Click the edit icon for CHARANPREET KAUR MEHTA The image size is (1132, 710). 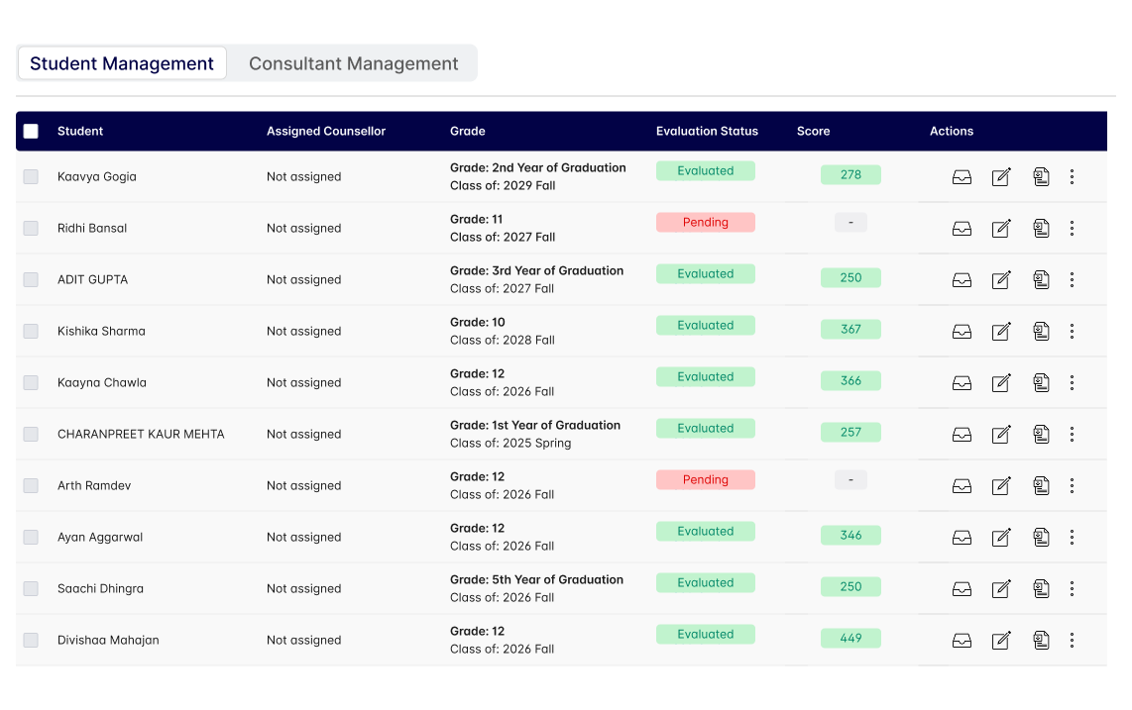click(x=1001, y=434)
